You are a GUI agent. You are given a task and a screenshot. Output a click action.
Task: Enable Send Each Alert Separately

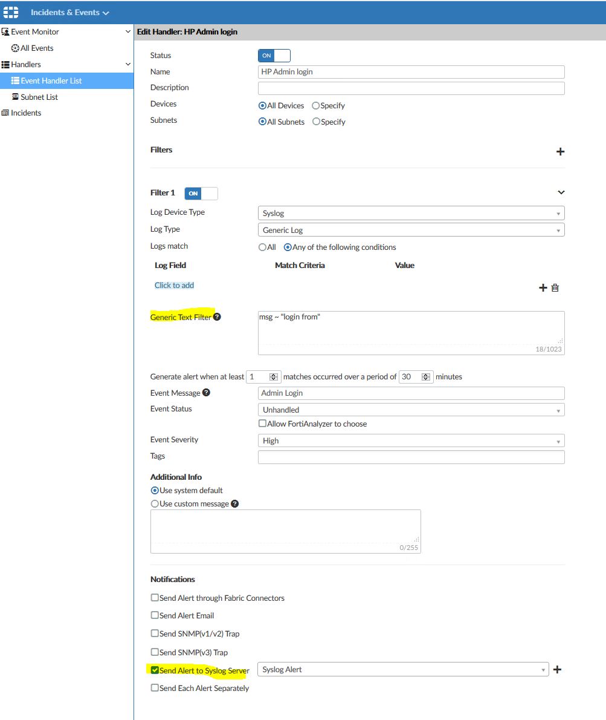coord(155,688)
